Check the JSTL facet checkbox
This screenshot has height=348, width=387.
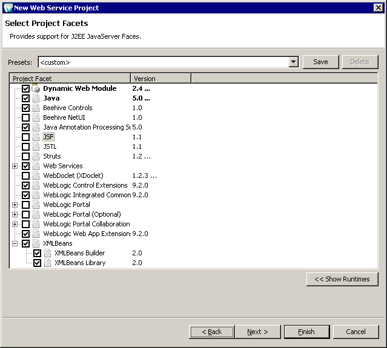25,146
